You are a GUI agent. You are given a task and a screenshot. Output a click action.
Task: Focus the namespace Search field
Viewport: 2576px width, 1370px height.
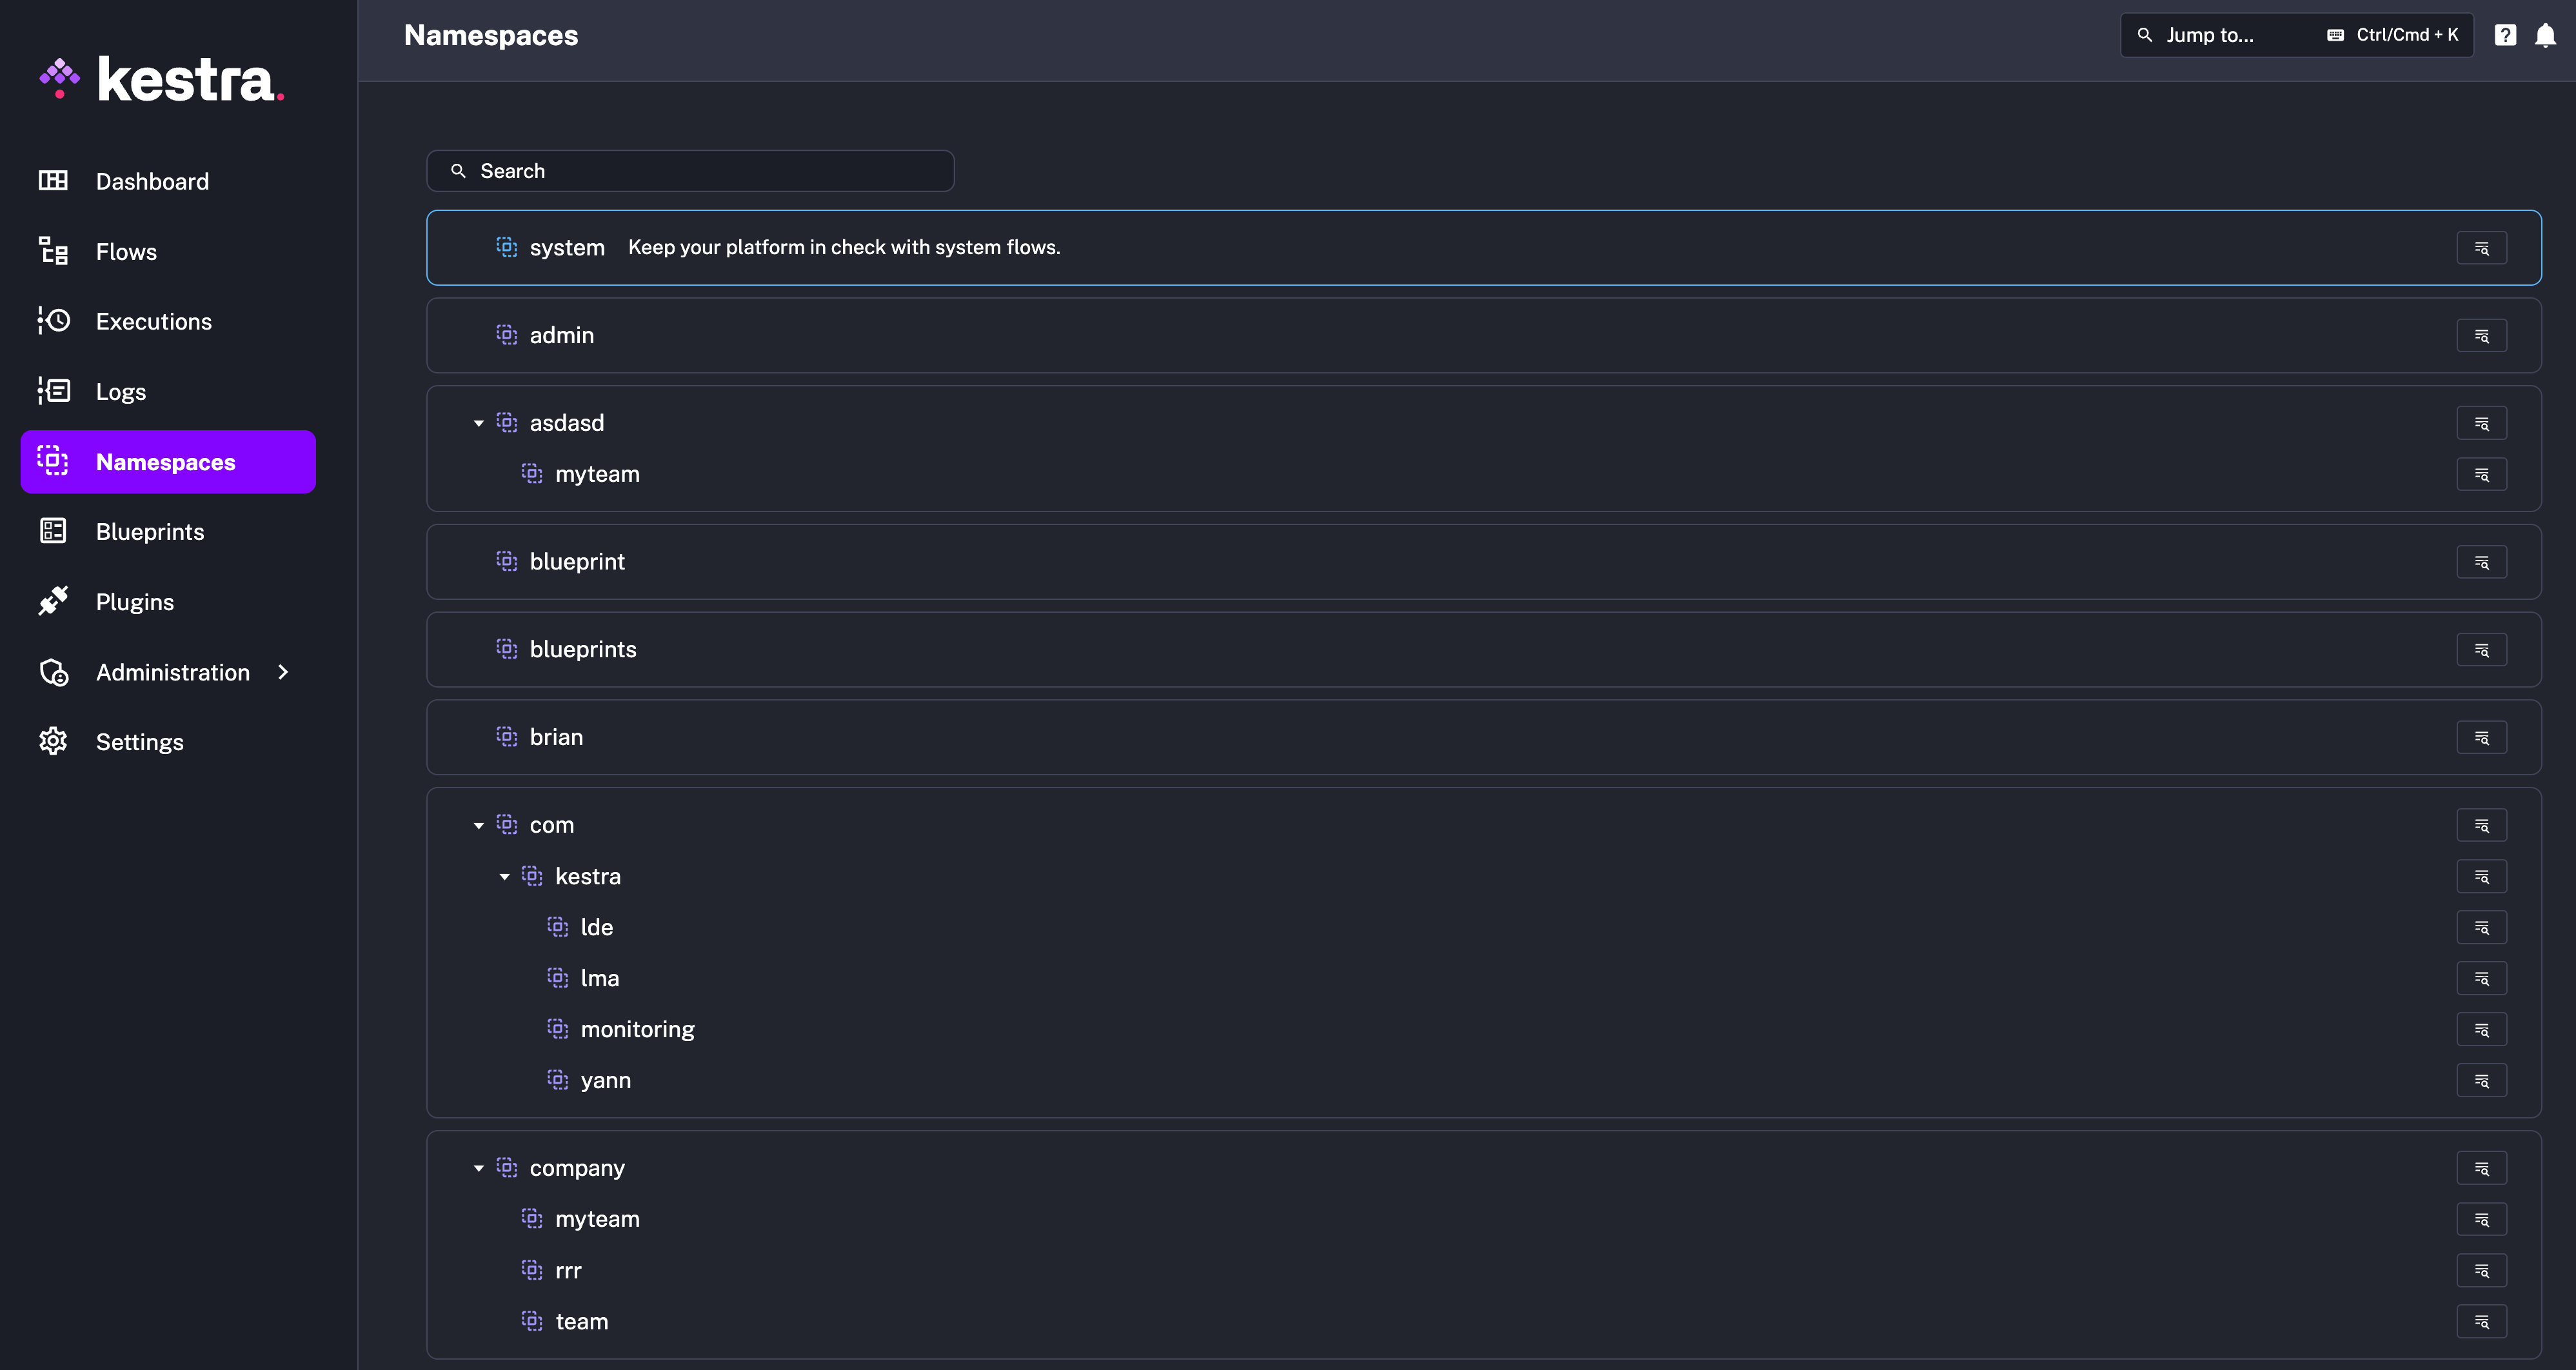click(x=690, y=171)
